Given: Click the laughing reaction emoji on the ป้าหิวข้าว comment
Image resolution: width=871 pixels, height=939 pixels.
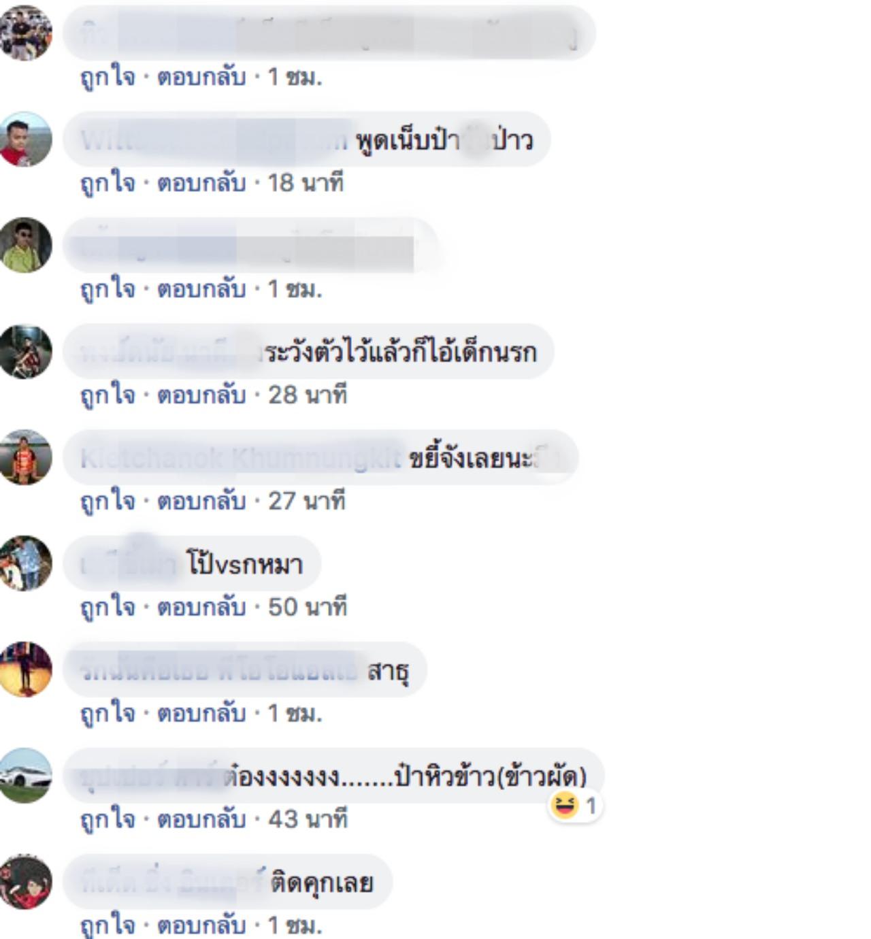Looking at the screenshot, I should click(565, 806).
